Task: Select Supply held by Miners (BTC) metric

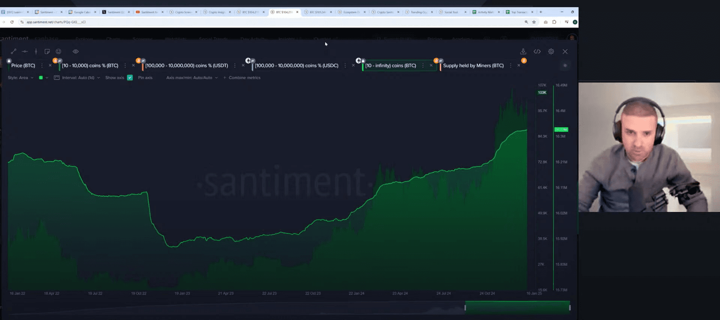Action: (x=473, y=66)
